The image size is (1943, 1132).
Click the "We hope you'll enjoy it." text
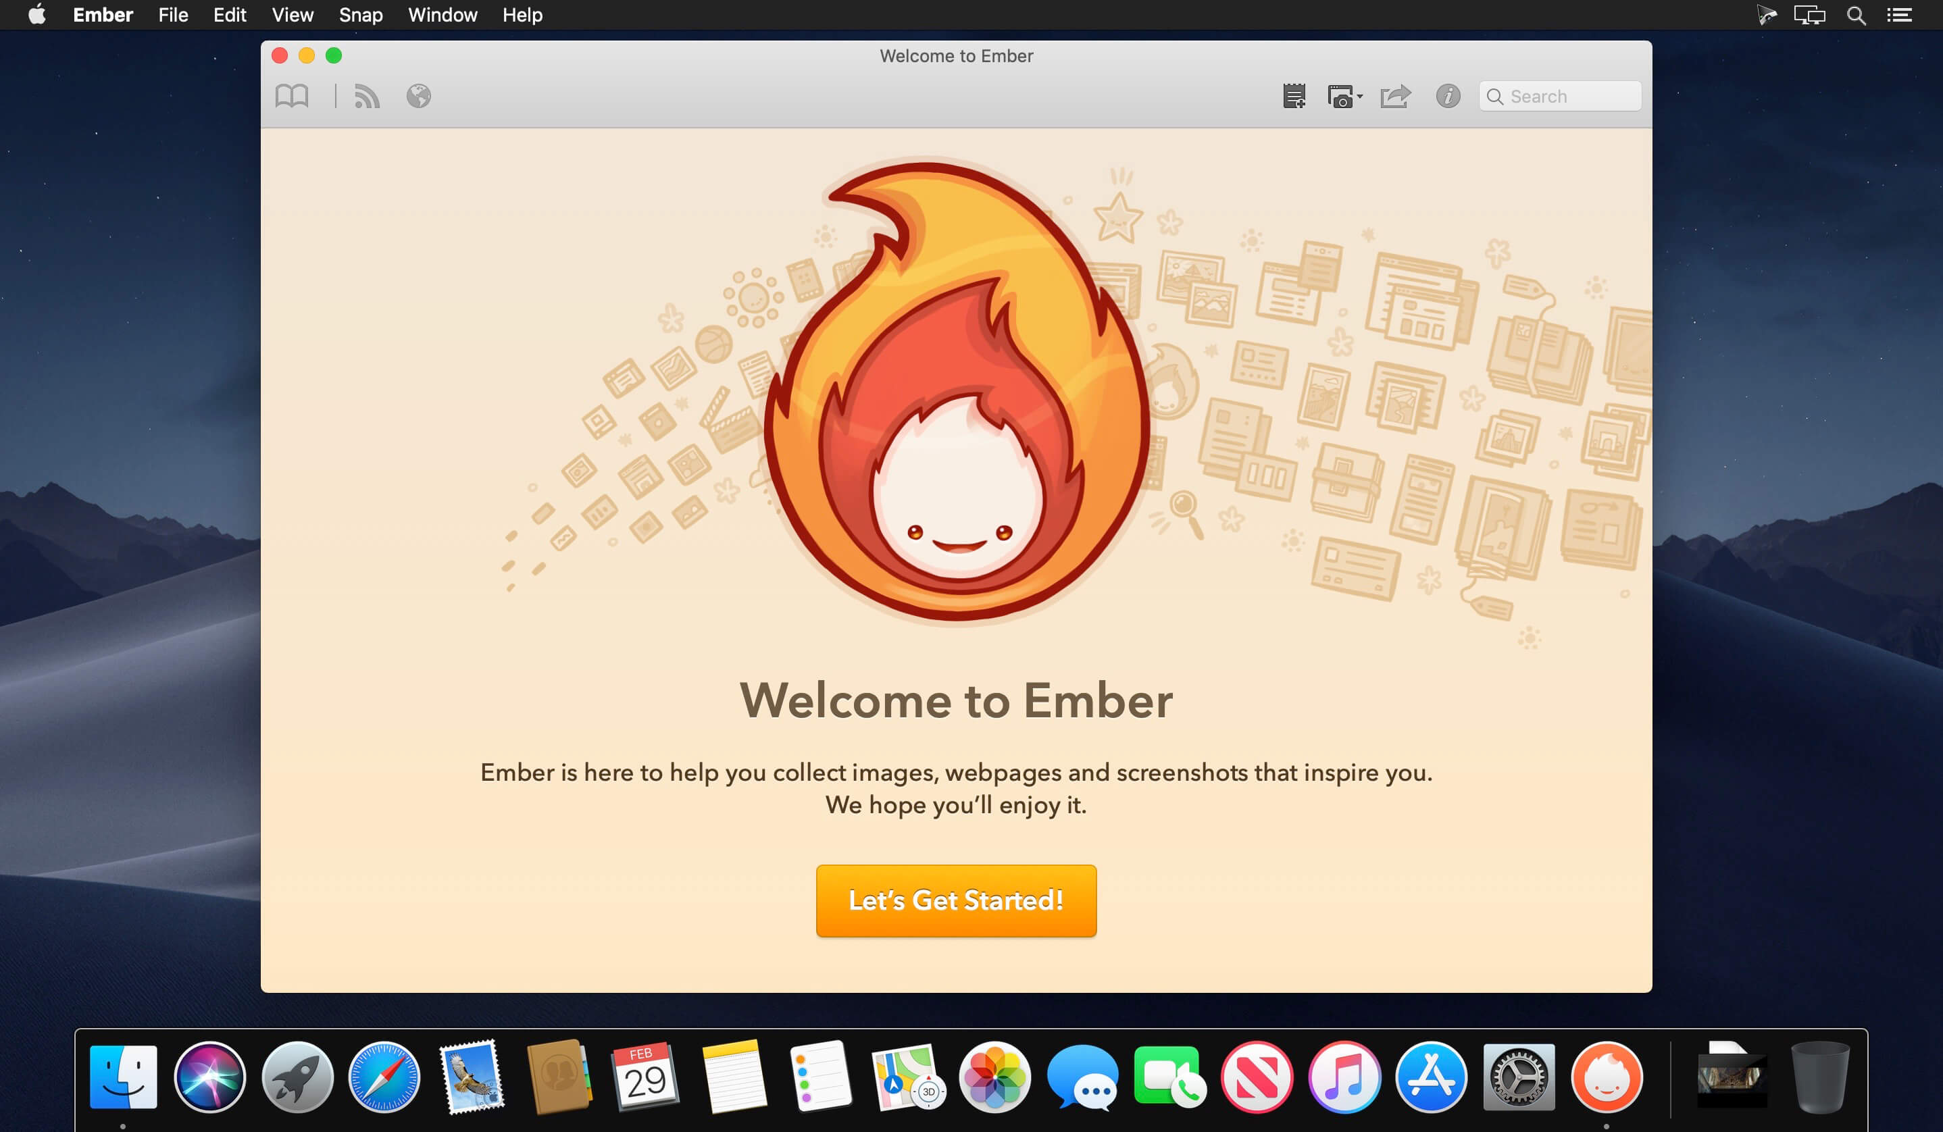tap(956, 804)
